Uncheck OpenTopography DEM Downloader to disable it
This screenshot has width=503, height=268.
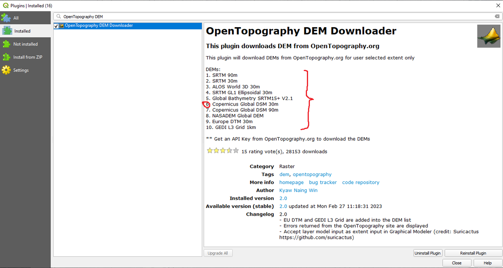coord(56,26)
